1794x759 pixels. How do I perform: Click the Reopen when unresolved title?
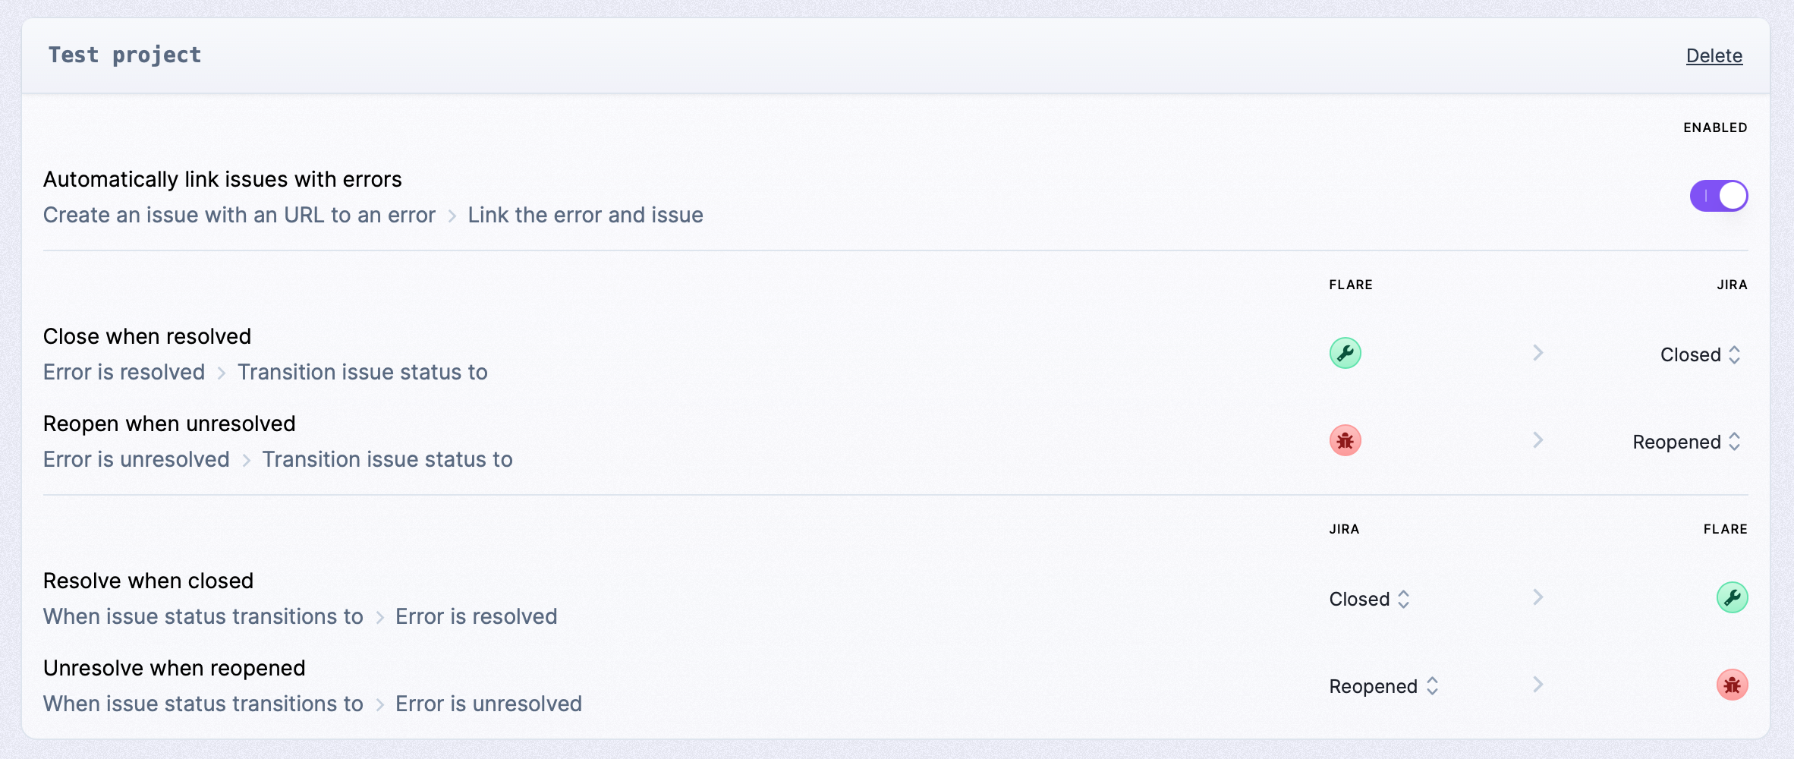(169, 424)
